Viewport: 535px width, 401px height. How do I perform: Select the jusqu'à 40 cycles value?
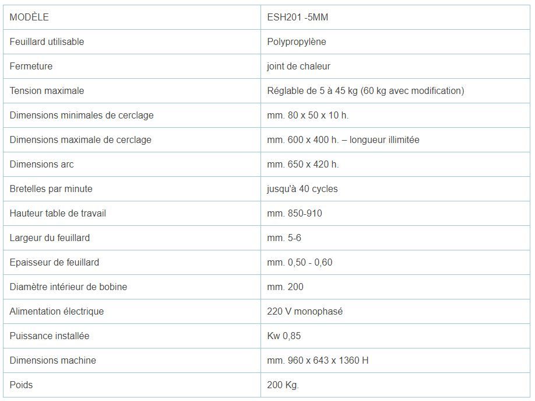tap(302, 189)
